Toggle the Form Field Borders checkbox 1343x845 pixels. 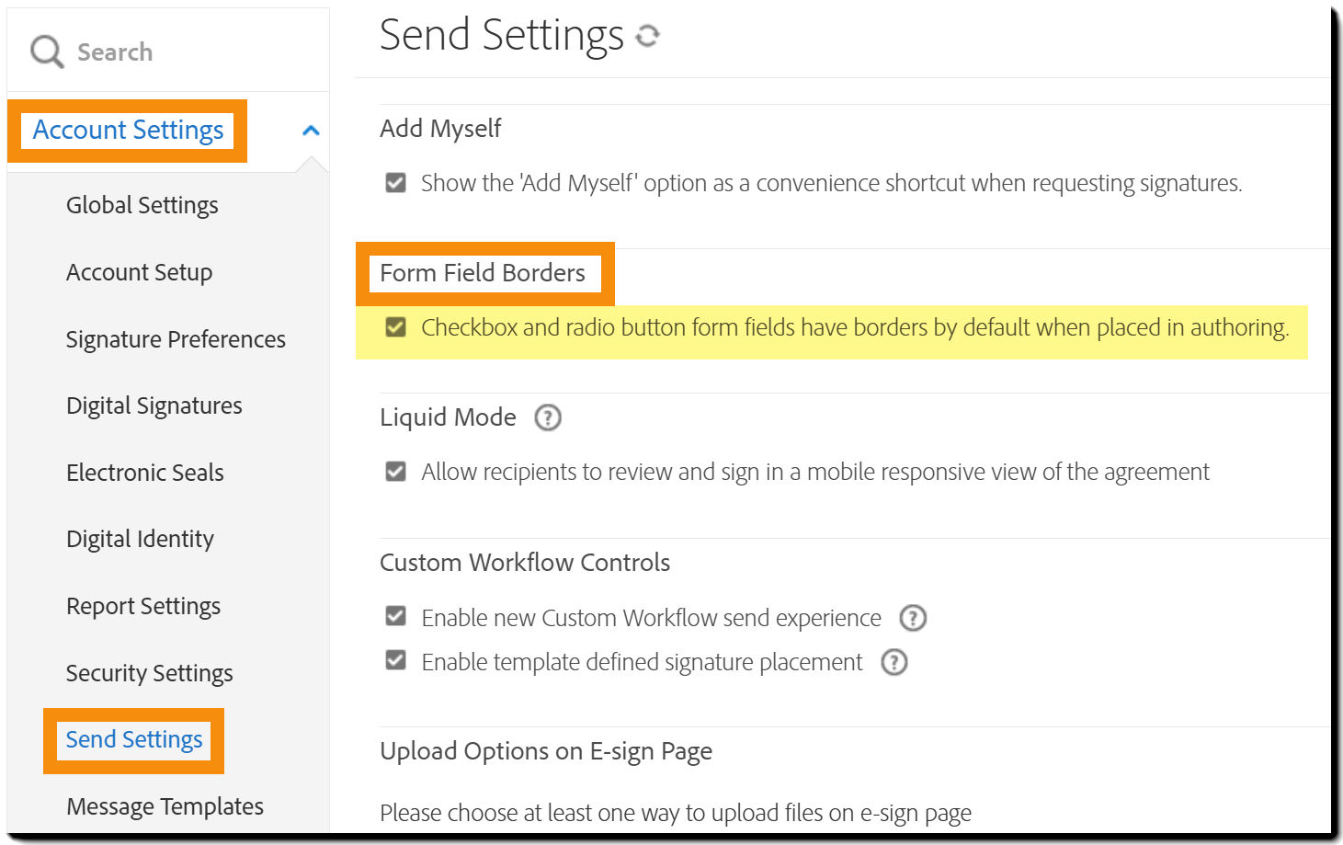[x=396, y=327]
